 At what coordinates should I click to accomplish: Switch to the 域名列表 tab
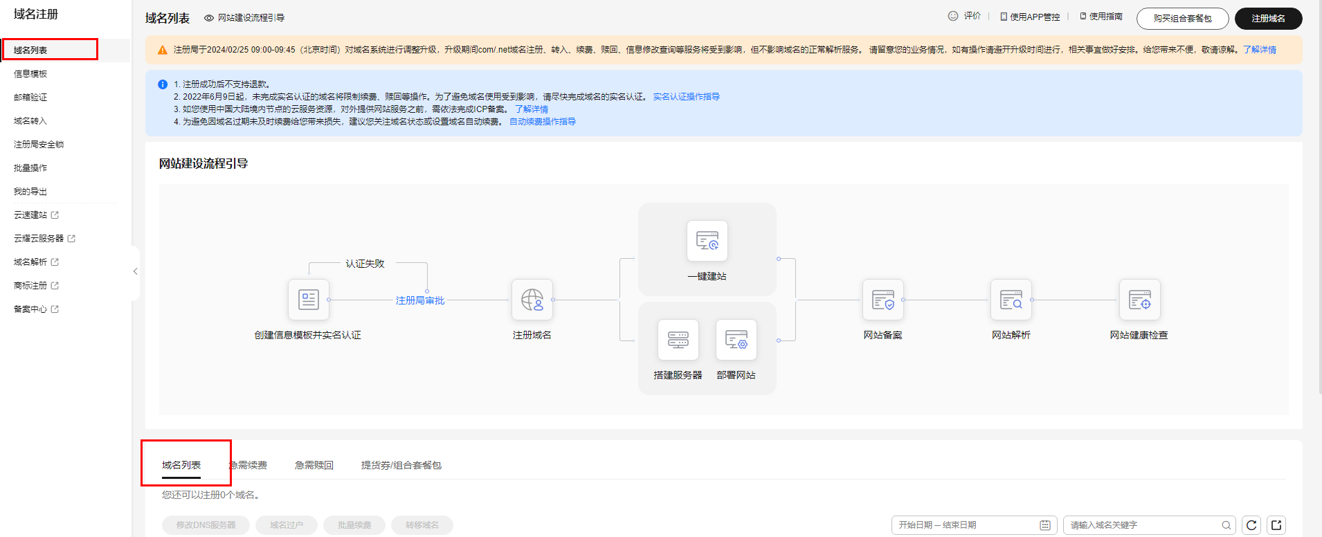coord(181,465)
